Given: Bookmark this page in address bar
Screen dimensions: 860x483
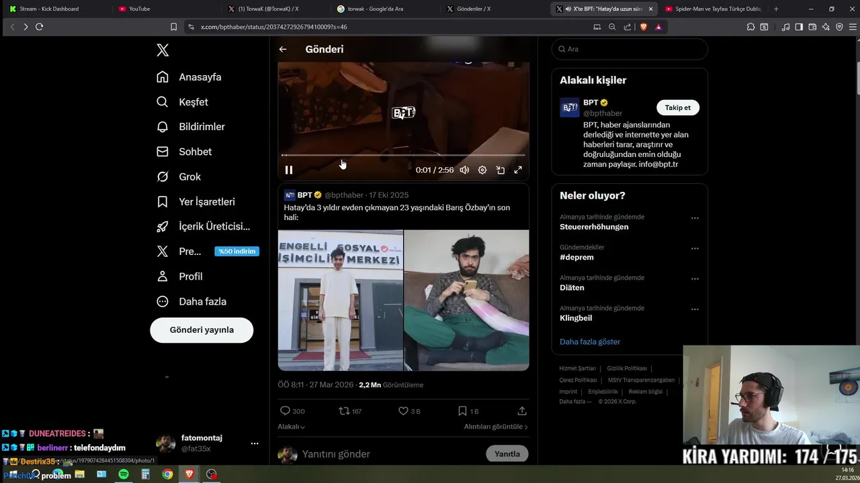Looking at the screenshot, I should (173, 27).
